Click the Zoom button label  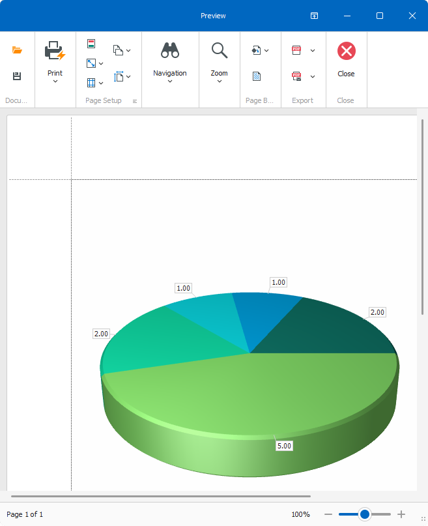[219, 73]
